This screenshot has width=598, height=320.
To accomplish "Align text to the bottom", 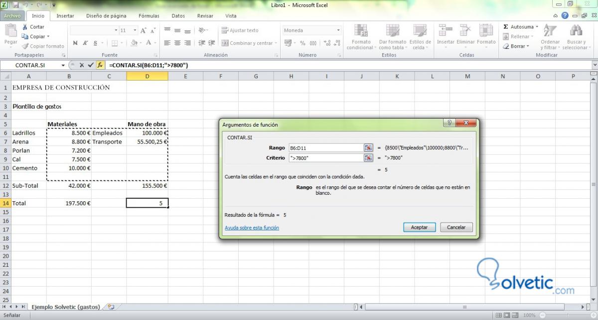I will [x=187, y=30].
